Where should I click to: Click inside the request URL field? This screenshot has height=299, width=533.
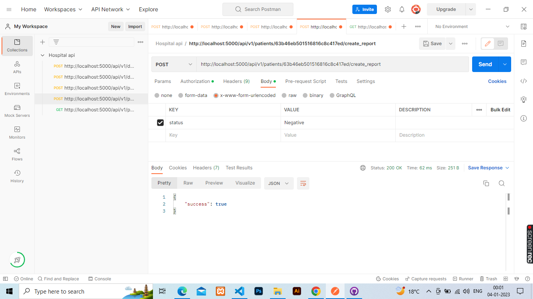coord(332,64)
